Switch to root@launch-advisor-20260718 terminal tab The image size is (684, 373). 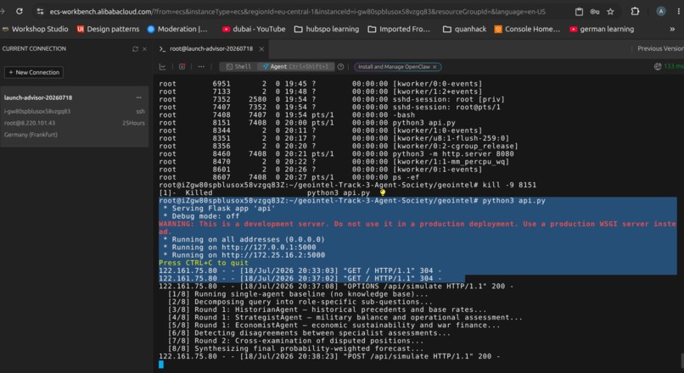[210, 49]
